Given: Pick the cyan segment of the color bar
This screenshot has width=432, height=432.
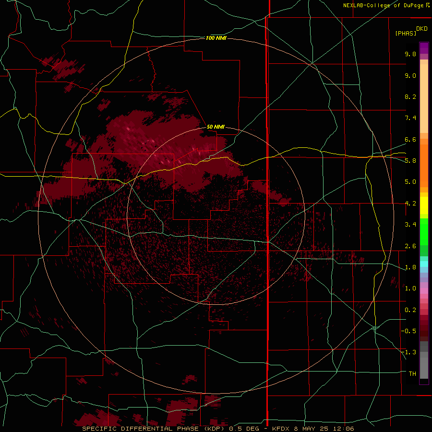Looking at the screenshot, I should click(x=424, y=264).
